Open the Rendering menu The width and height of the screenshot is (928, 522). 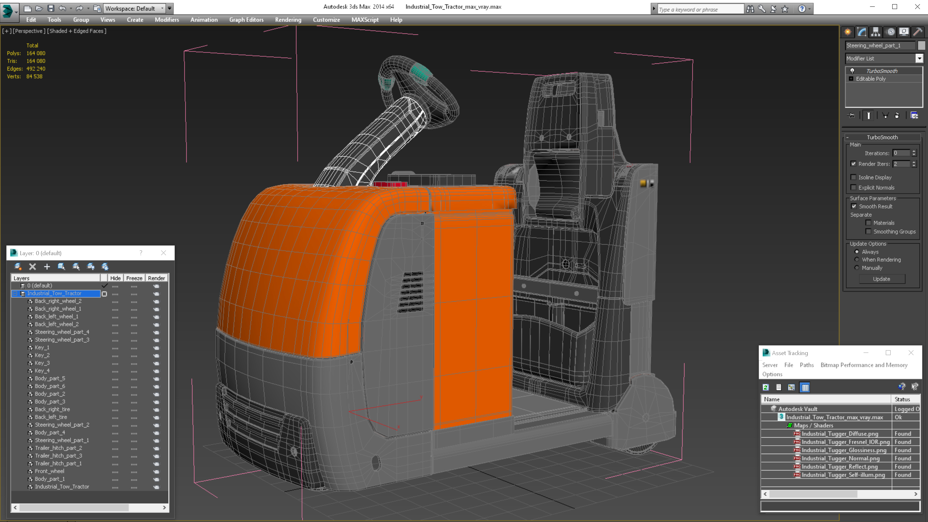coord(288,20)
